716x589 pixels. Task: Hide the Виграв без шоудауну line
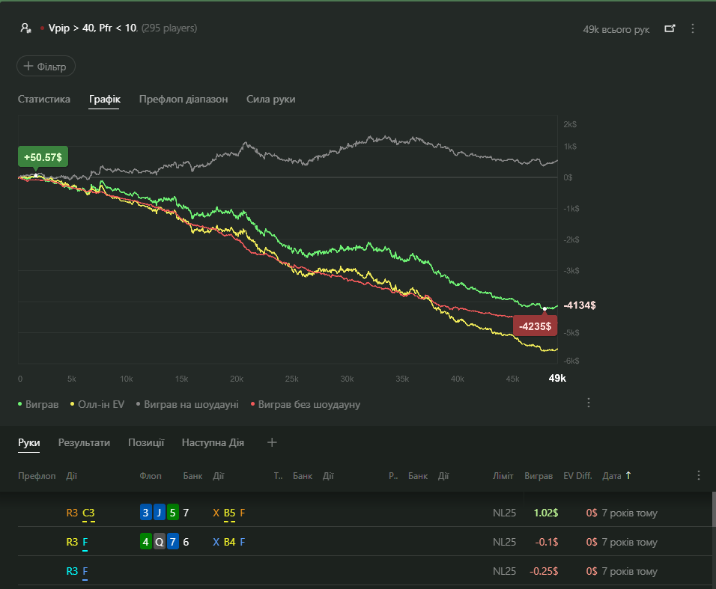coord(306,404)
